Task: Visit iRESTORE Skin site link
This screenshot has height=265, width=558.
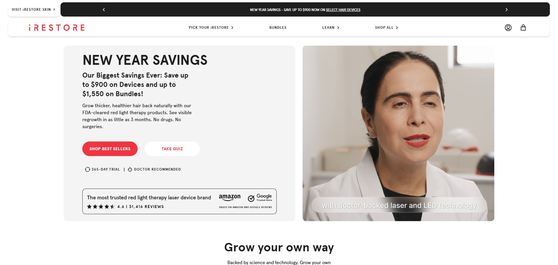Action: click(34, 10)
